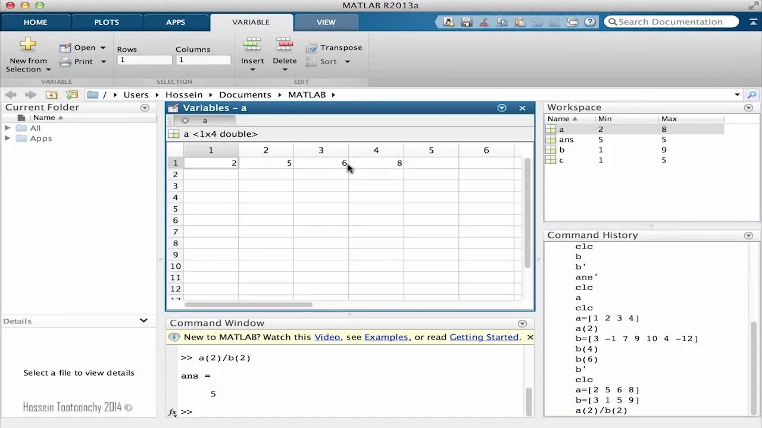
Task: Open Variables panel actions menu
Action: tap(502, 108)
